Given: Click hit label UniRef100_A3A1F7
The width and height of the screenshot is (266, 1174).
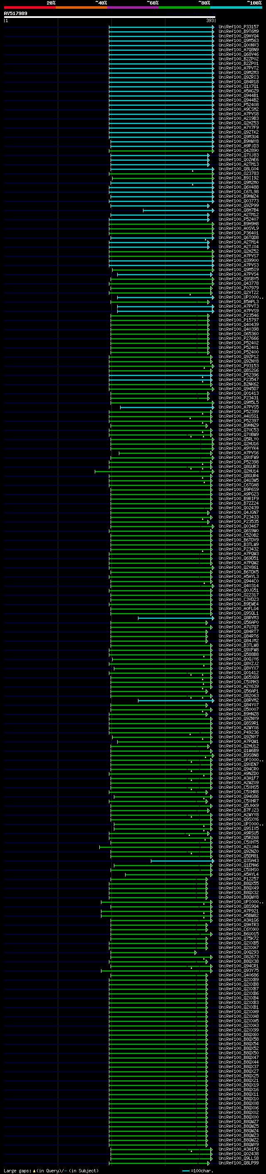Looking at the screenshot, I should click(x=238, y=778).
